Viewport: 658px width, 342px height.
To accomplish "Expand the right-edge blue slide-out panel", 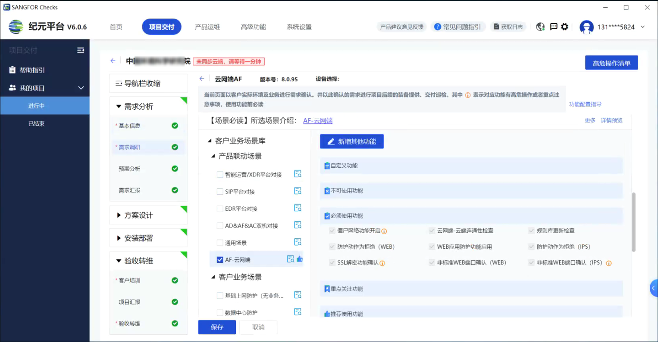I will point(653,288).
